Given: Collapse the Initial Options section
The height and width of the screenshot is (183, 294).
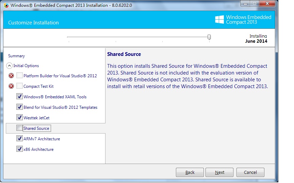Looking at the screenshot, I should click(10, 66).
